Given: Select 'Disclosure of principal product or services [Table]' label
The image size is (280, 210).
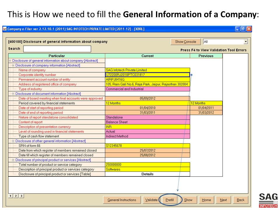Looking at the screenshot, I should (x=55, y=174).
